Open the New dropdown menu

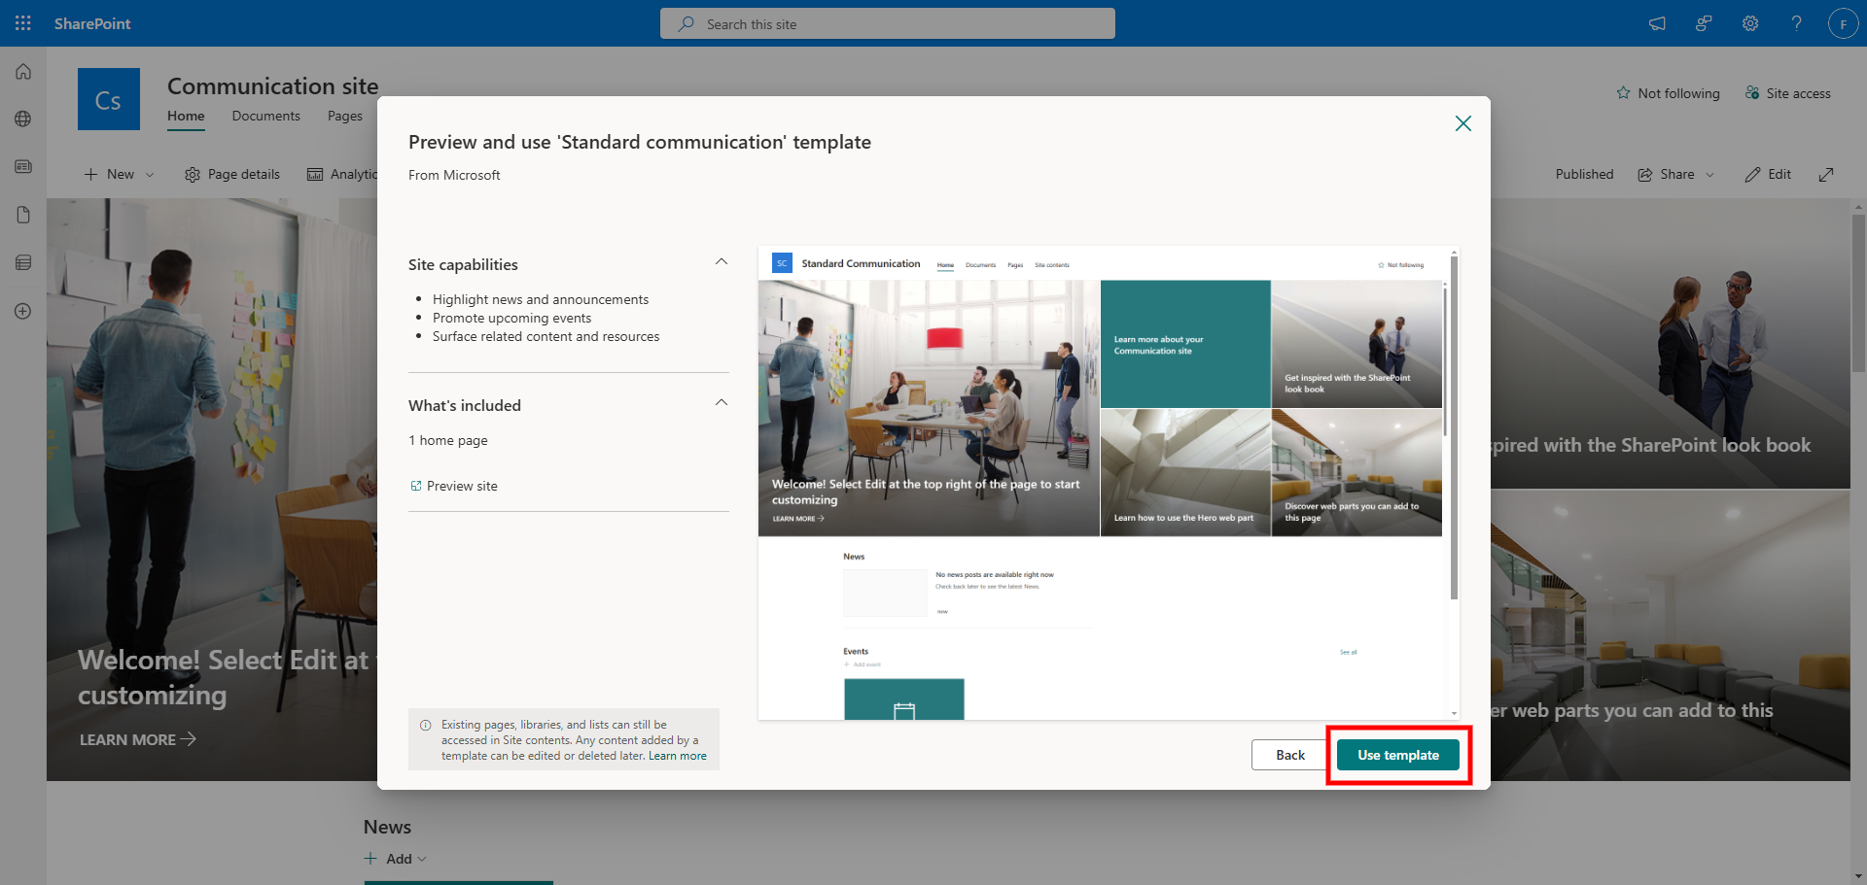click(x=119, y=174)
